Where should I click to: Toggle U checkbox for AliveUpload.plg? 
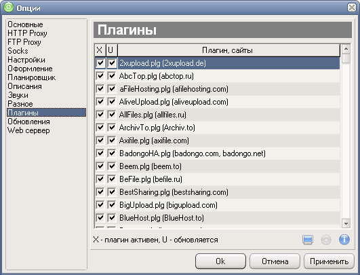coord(112,102)
